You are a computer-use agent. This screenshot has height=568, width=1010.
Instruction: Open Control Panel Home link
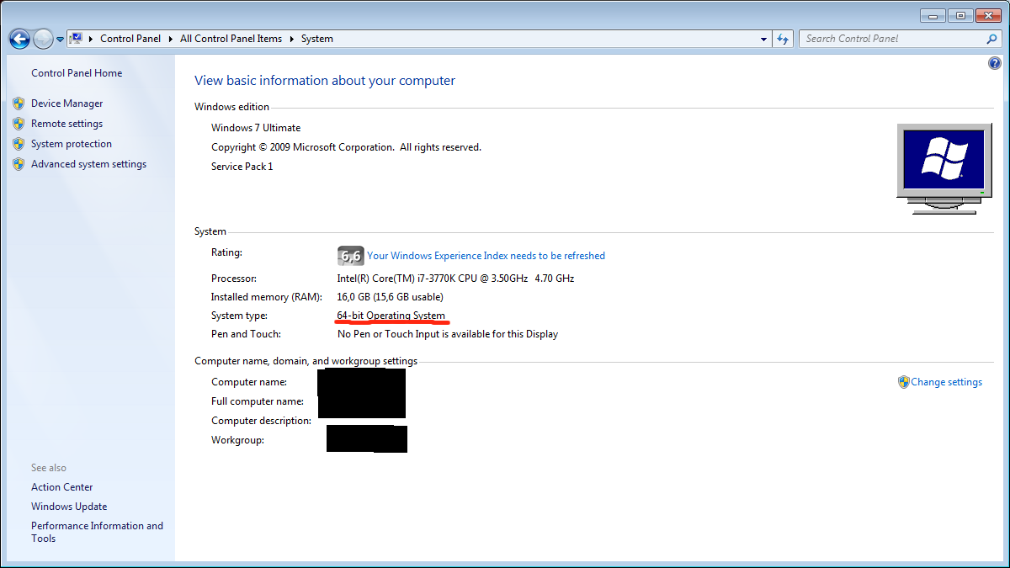[x=77, y=73]
